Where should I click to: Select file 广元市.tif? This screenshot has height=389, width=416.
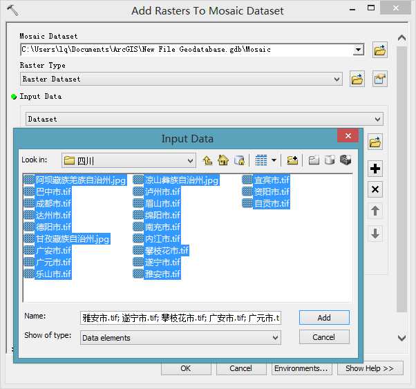(48, 262)
